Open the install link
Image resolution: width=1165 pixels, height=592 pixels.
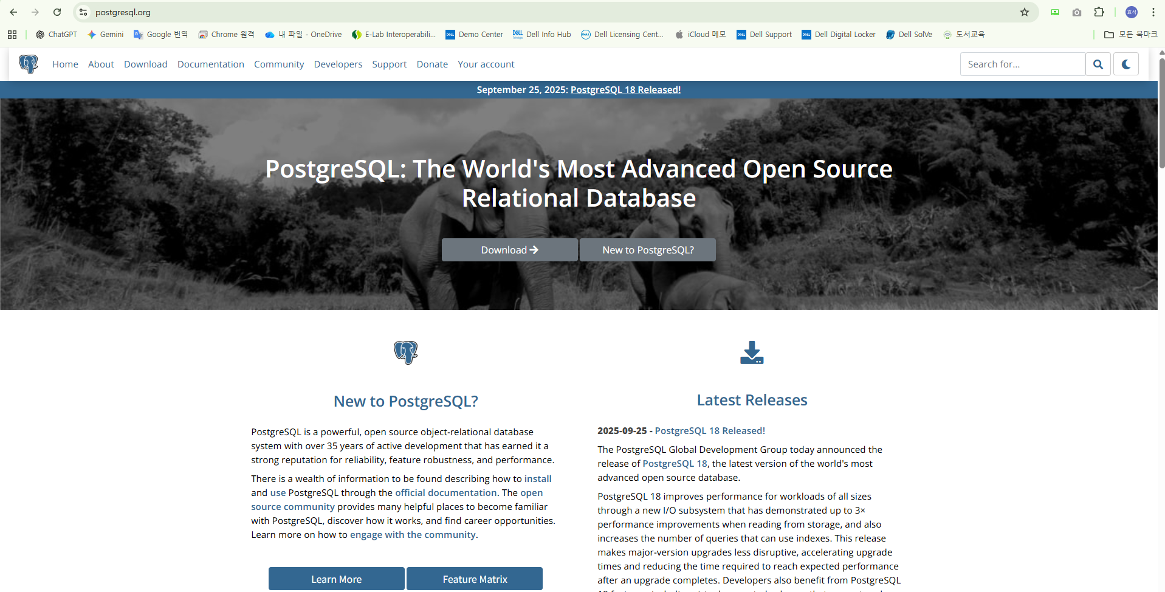538,479
